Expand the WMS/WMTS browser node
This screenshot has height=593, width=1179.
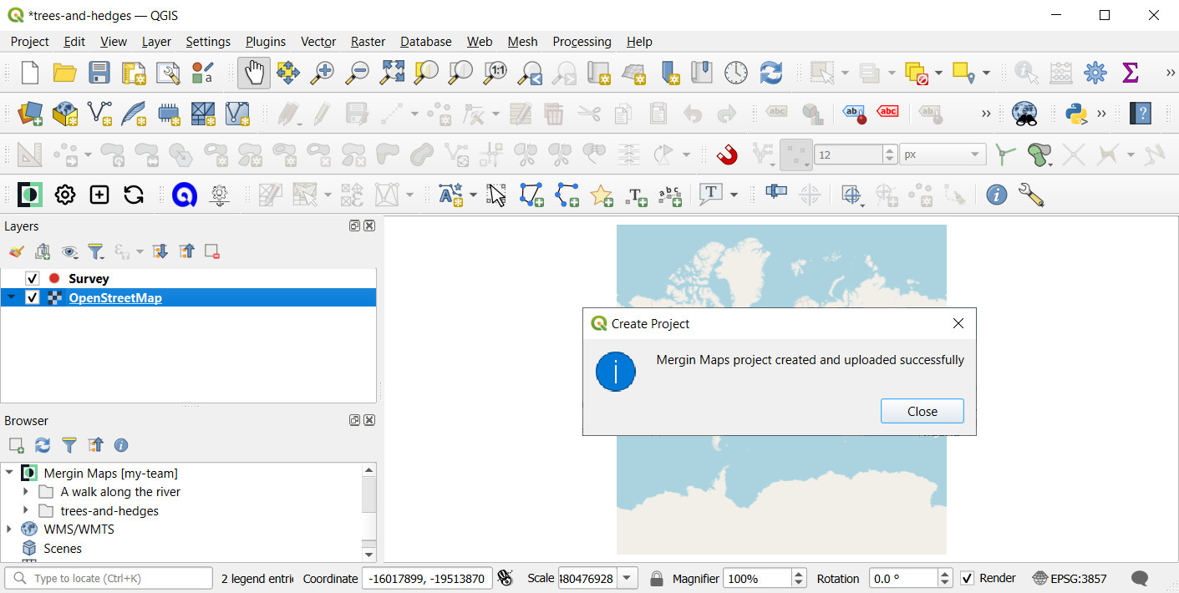10,530
